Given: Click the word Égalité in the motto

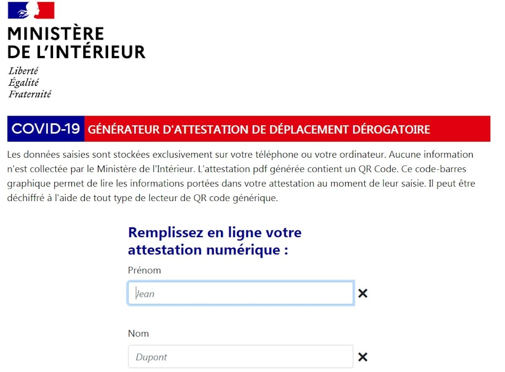Looking at the screenshot, I should tap(24, 82).
